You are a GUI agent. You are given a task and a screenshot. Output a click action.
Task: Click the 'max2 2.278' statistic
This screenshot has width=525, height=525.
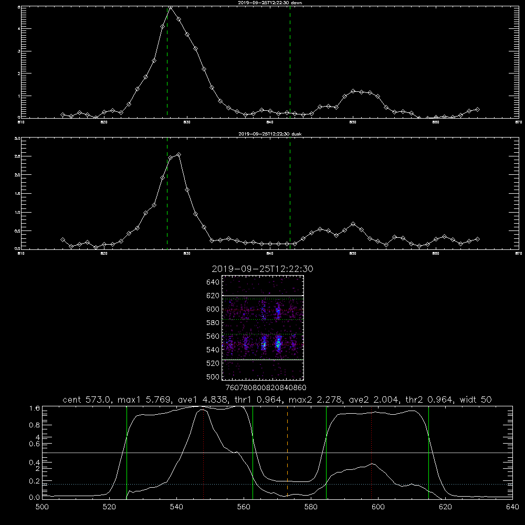(316, 400)
